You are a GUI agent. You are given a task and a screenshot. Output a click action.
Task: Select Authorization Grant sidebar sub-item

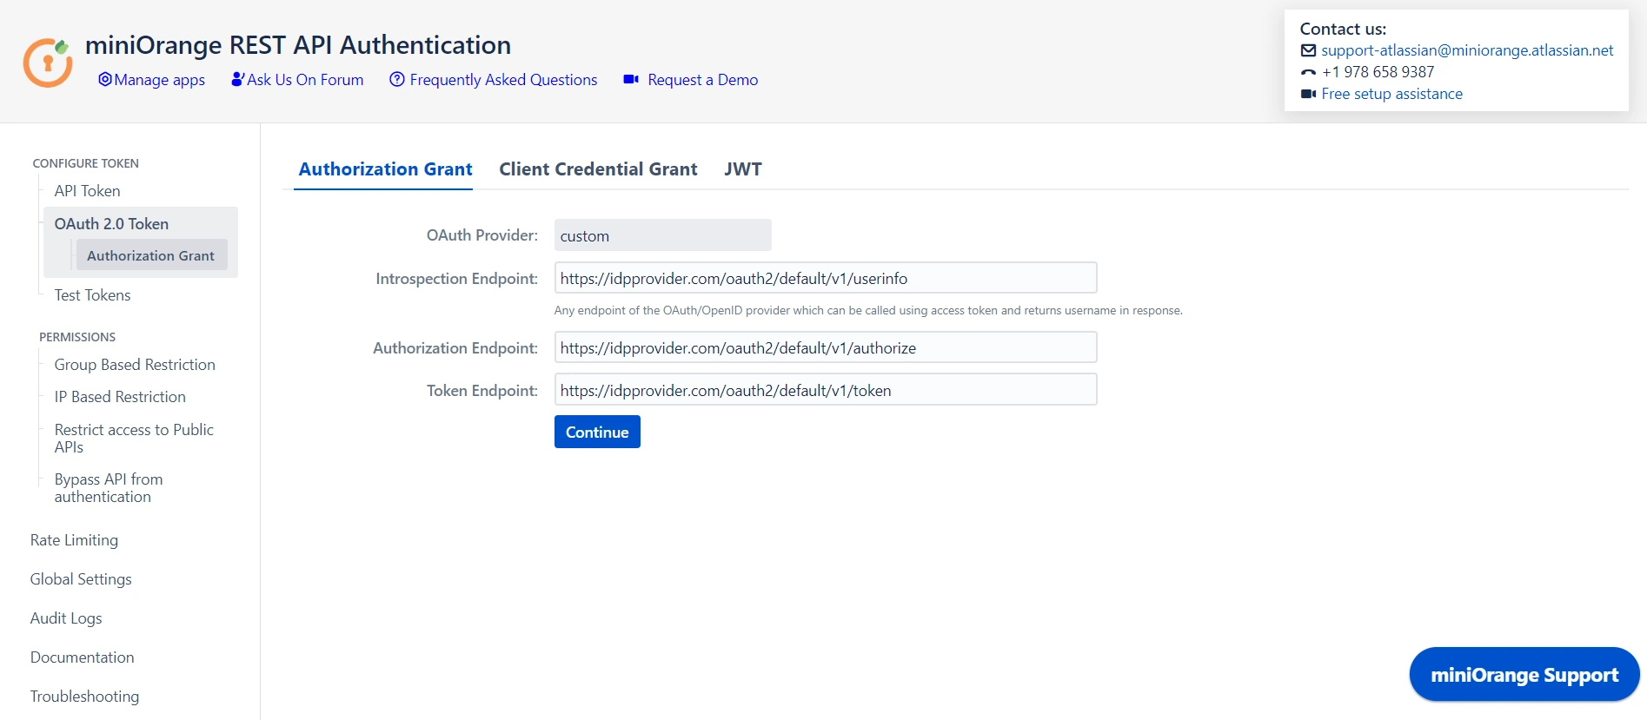point(151,255)
